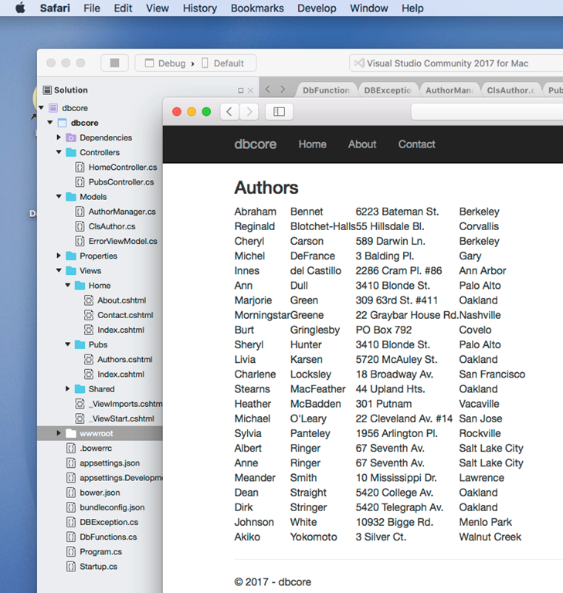Click the Visual Studio stop/run button
The width and height of the screenshot is (563, 593).
[x=114, y=63]
